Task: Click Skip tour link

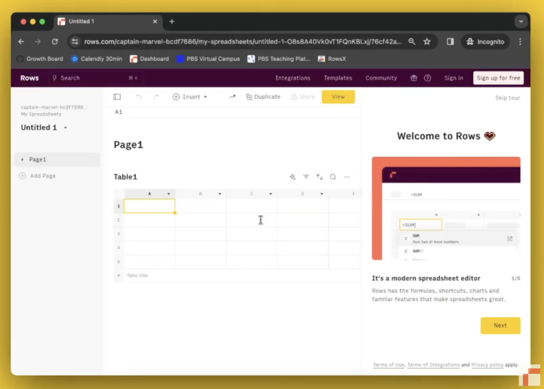Action: pos(508,98)
